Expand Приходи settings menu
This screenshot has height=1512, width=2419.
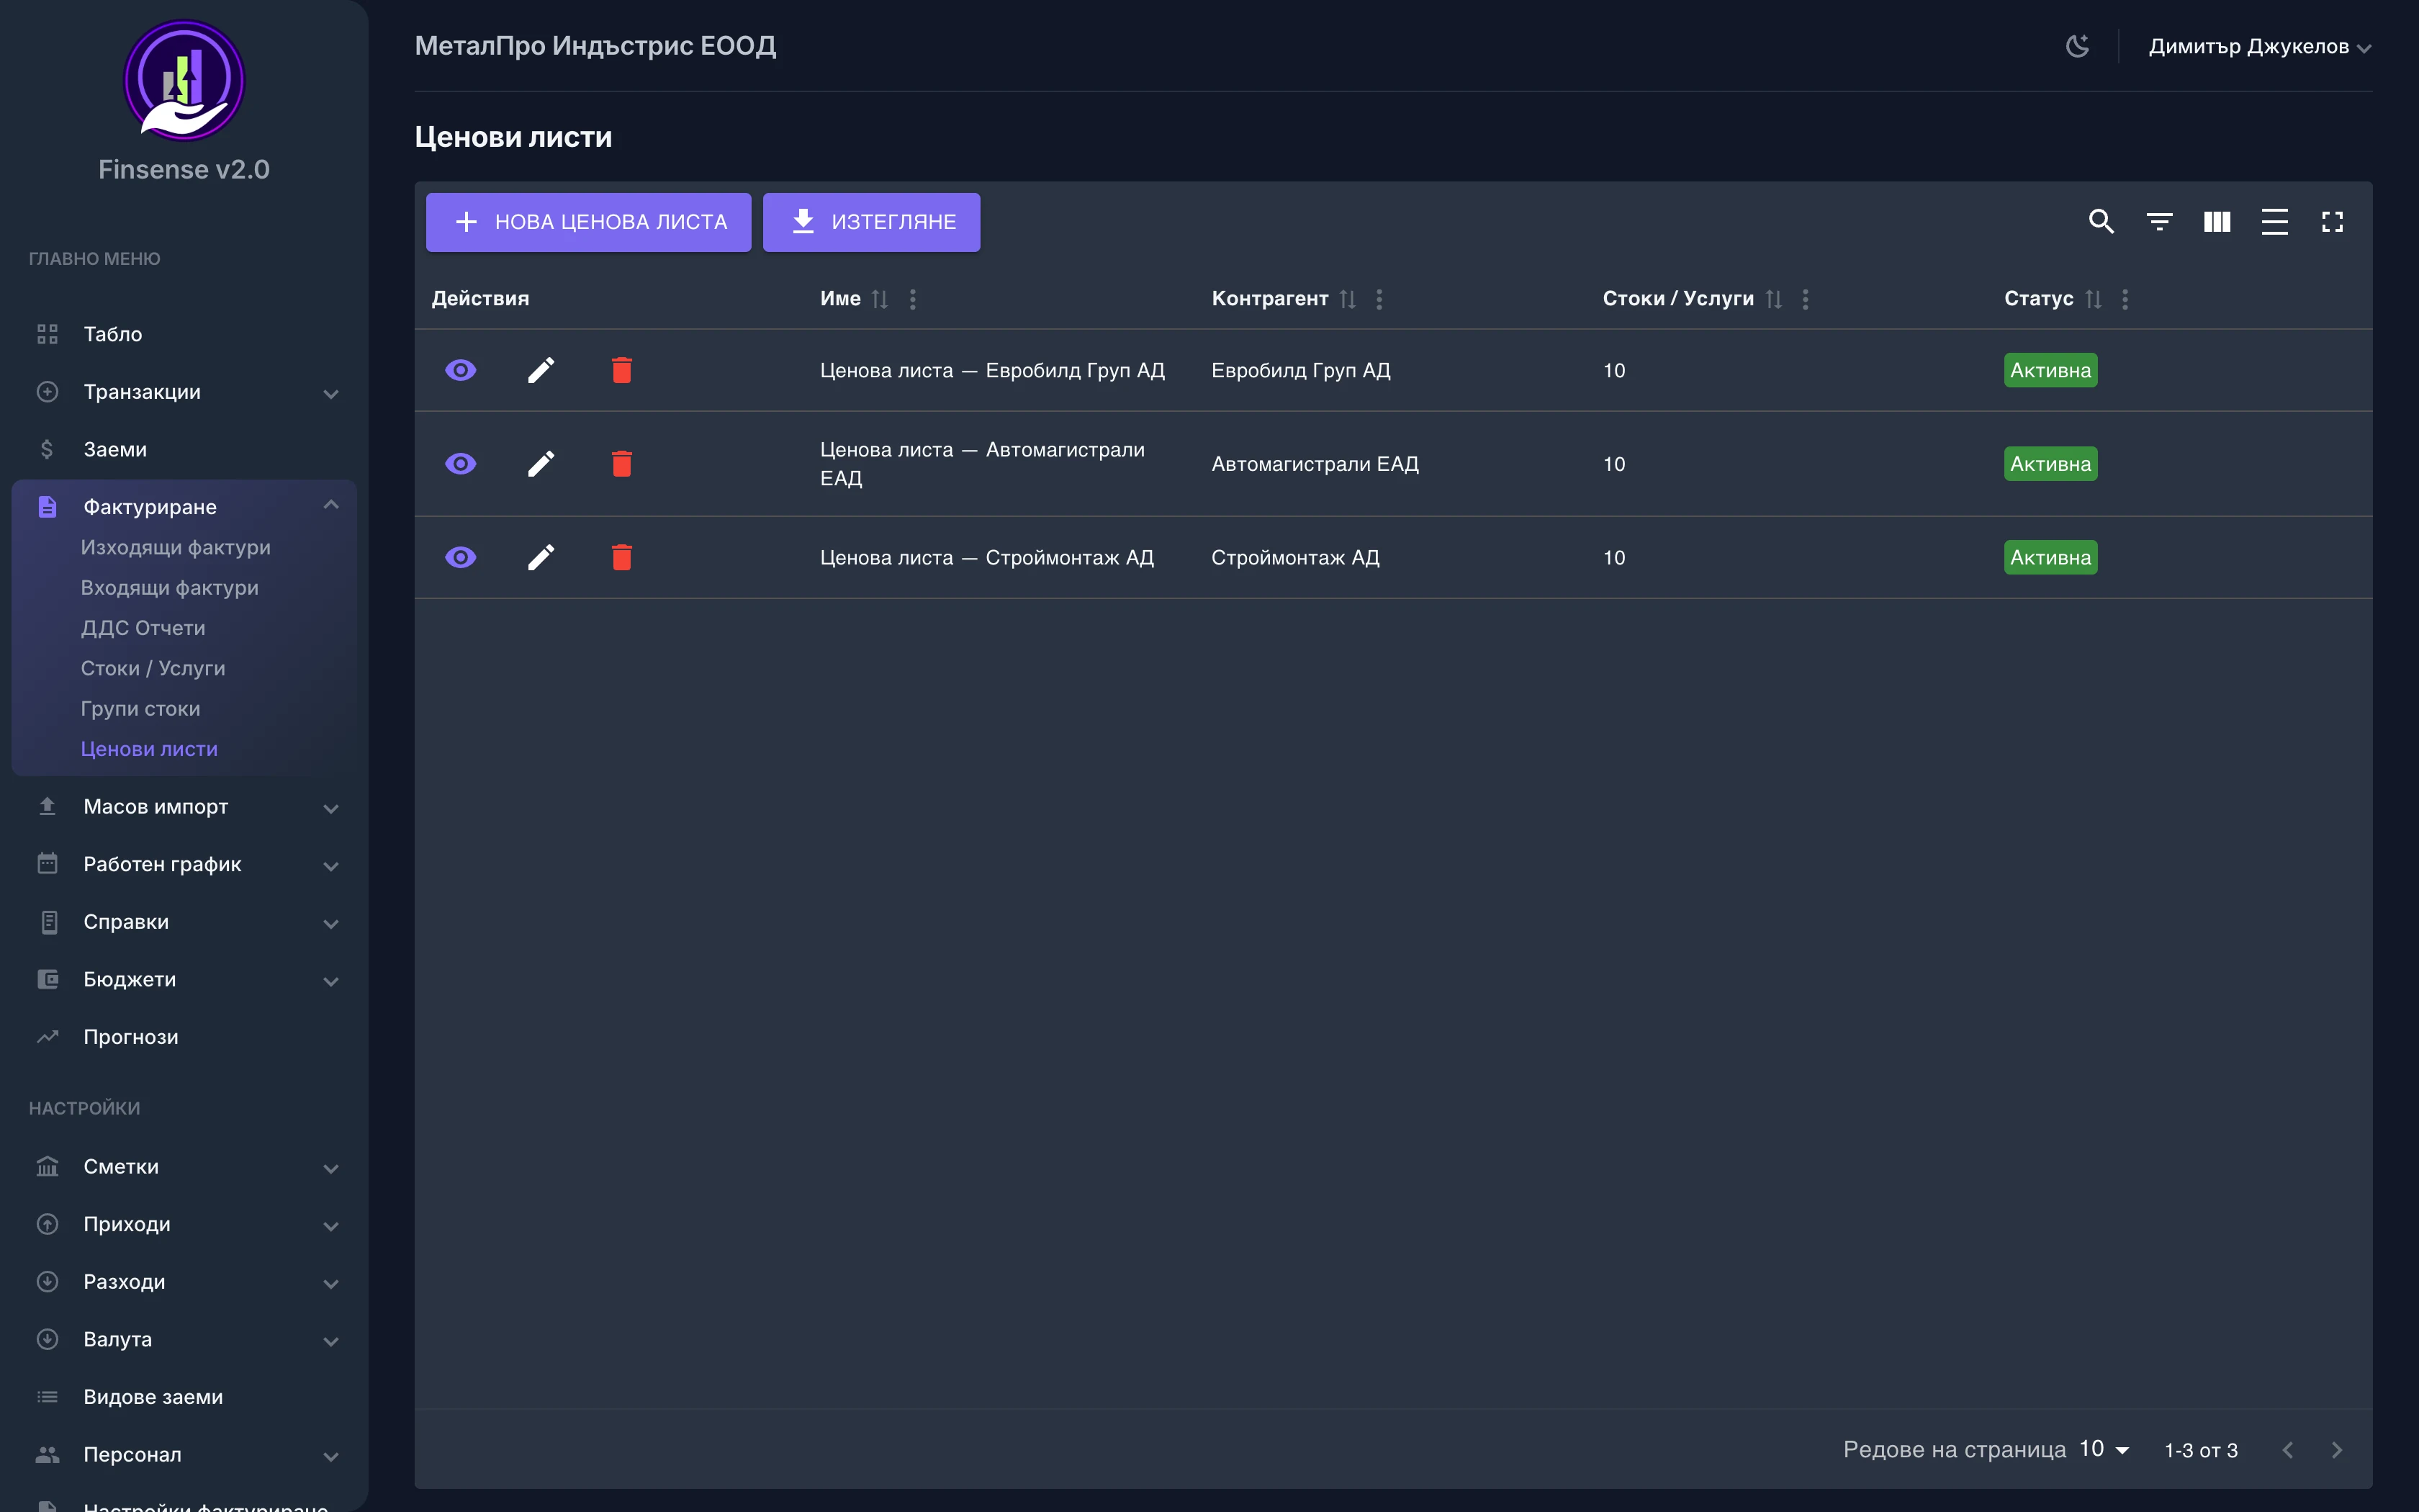pyautogui.click(x=184, y=1225)
